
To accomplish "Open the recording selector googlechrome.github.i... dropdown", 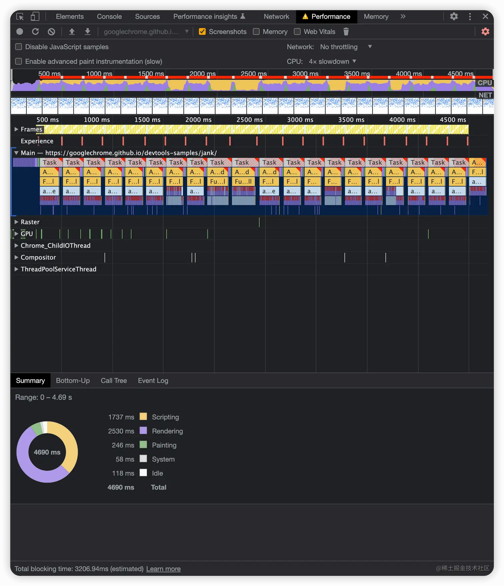I will (x=146, y=32).
